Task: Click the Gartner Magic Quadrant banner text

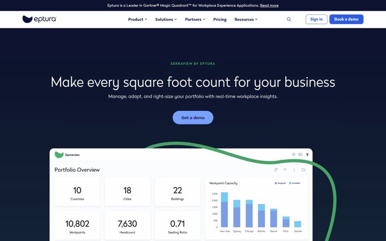Action: click(x=183, y=5)
